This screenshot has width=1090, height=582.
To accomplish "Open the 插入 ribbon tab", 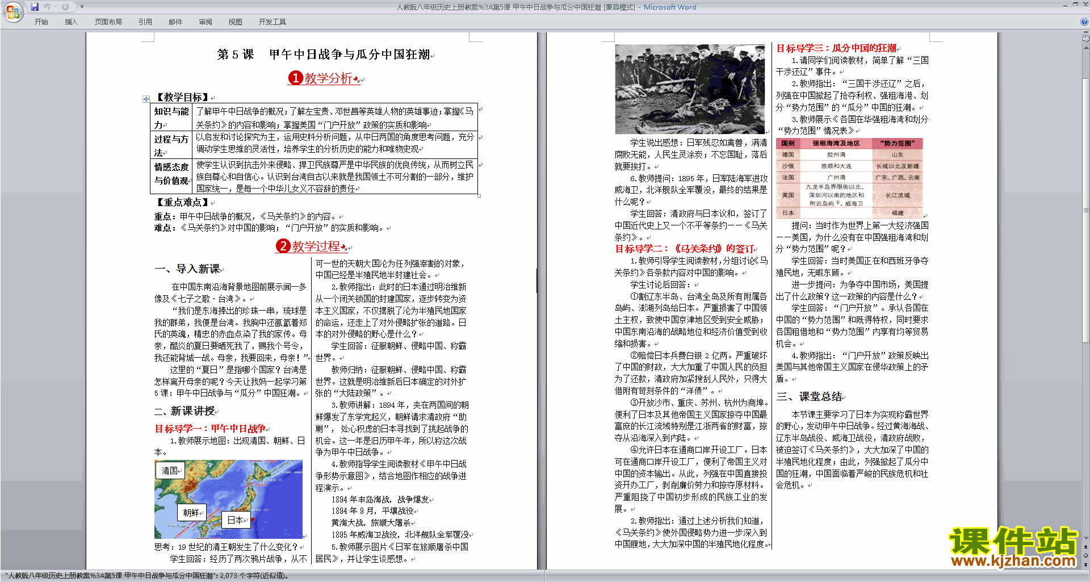I will coord(71,22).
